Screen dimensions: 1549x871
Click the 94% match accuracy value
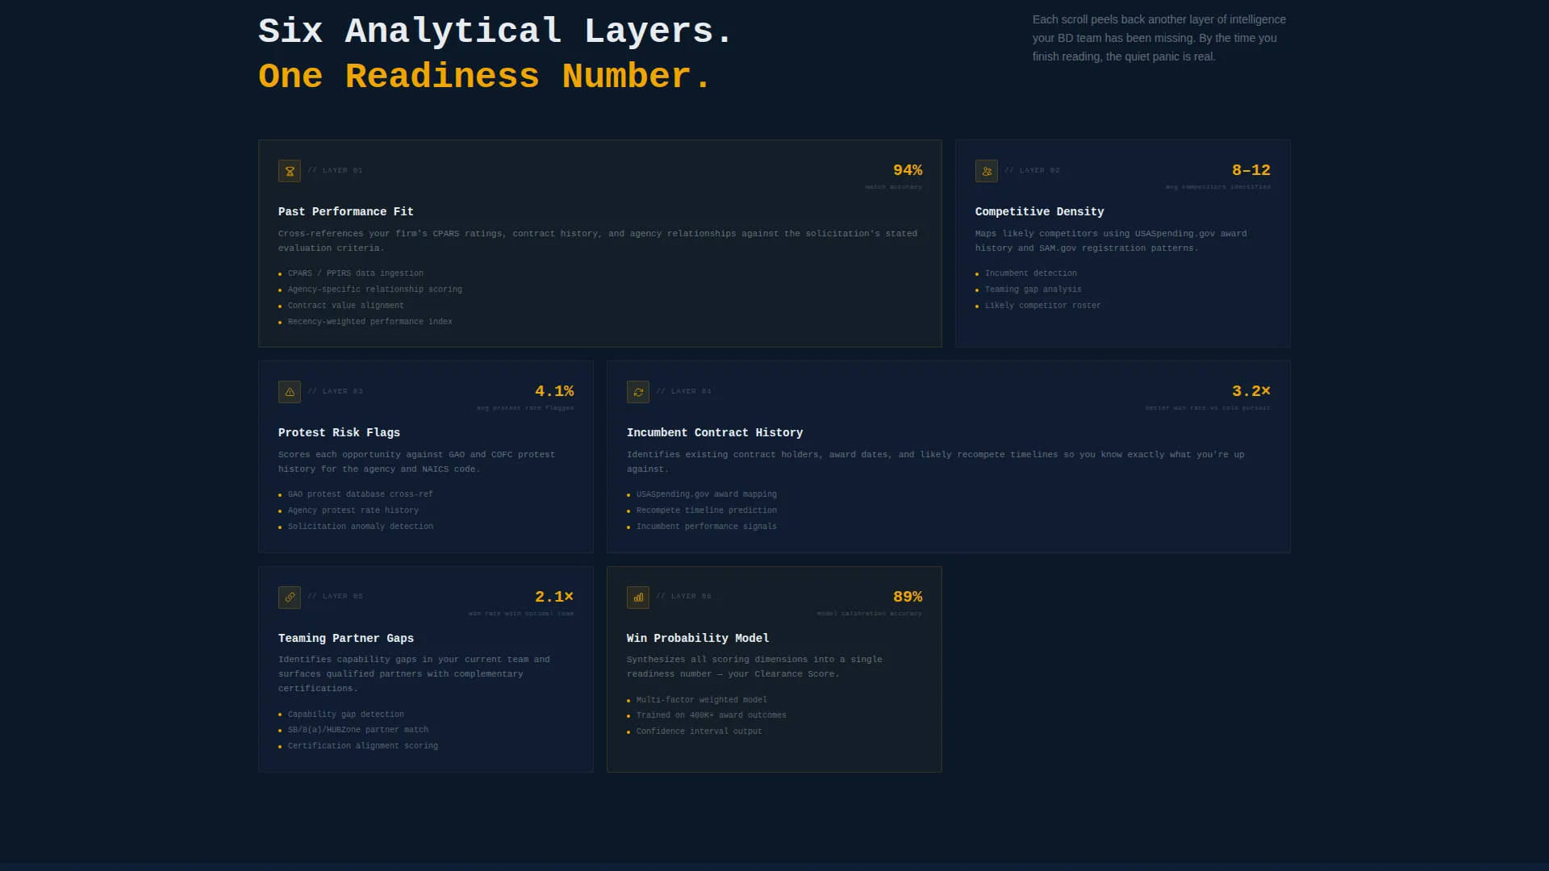tap(908, 170)
